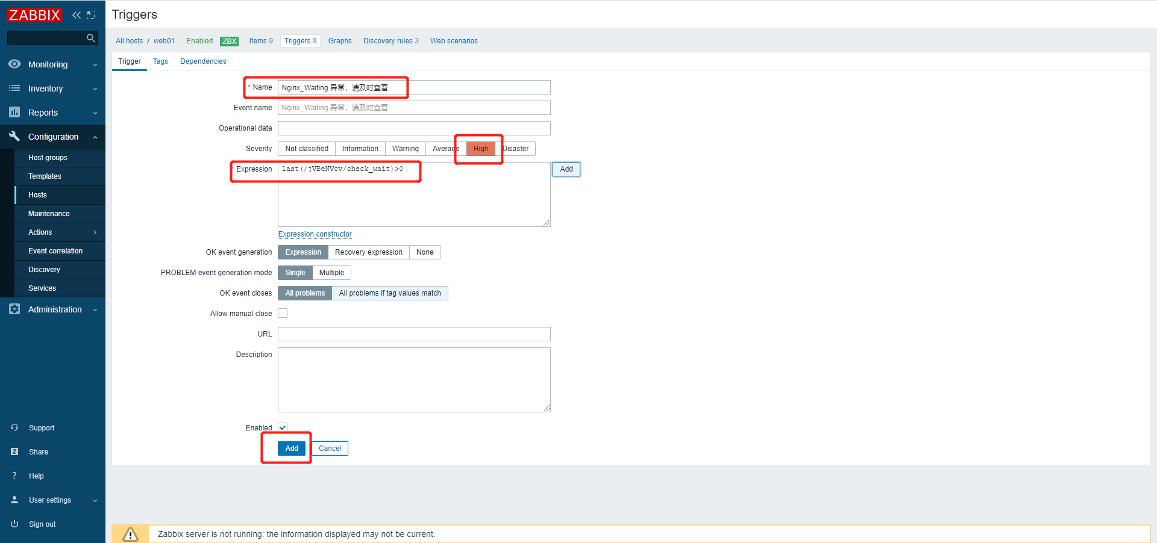
Task: Click the Expression text area
Action: point(414,194)
